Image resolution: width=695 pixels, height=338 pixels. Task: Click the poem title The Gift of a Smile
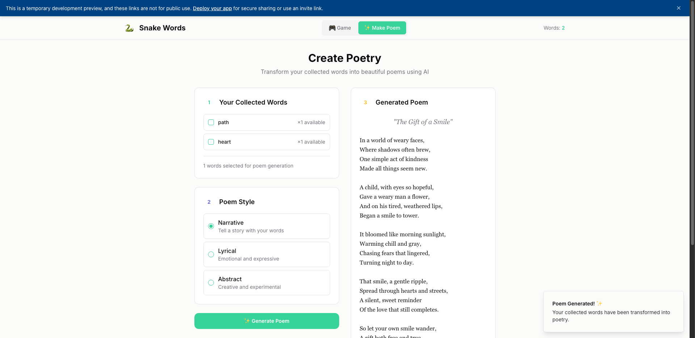tap(423, 122)
